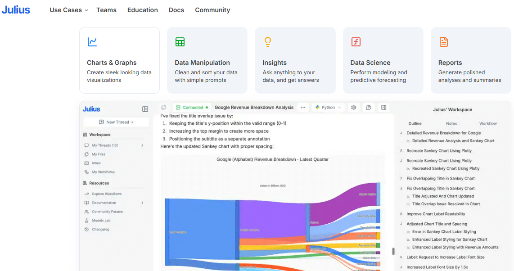Click the Resources section header

coord(99,183)
